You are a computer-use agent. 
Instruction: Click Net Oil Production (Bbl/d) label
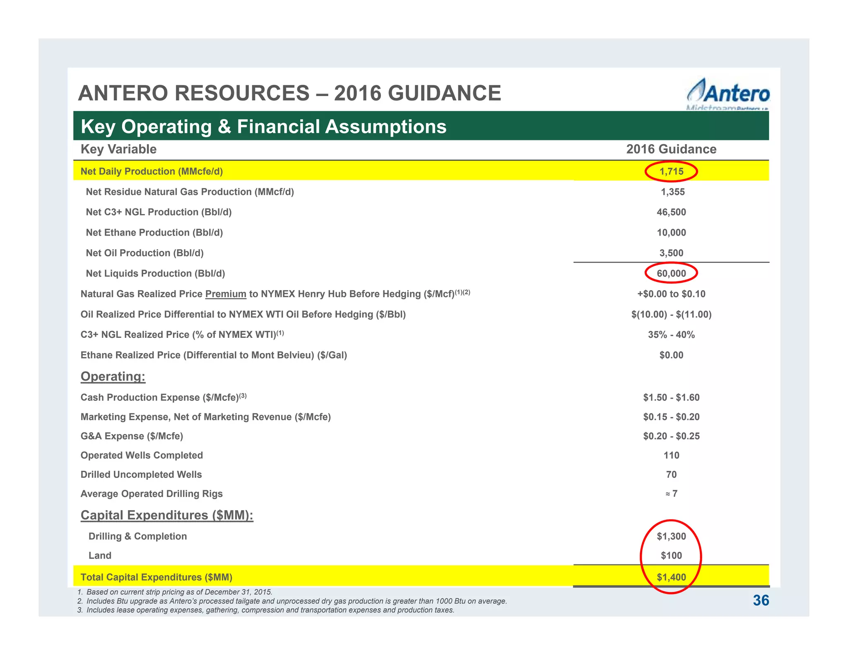click(x=145, y=253)
